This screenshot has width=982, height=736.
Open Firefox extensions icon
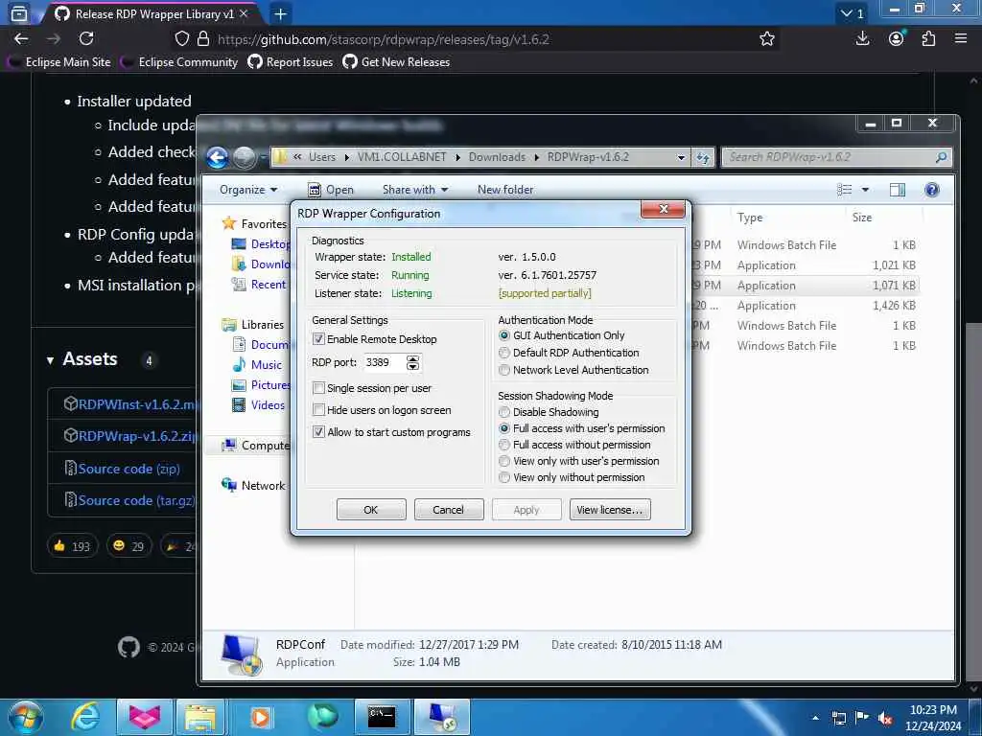click(928, 38)
